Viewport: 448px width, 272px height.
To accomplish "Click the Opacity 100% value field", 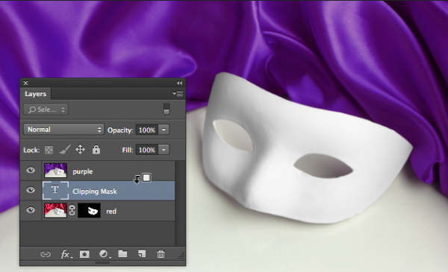I will [146, 130].
